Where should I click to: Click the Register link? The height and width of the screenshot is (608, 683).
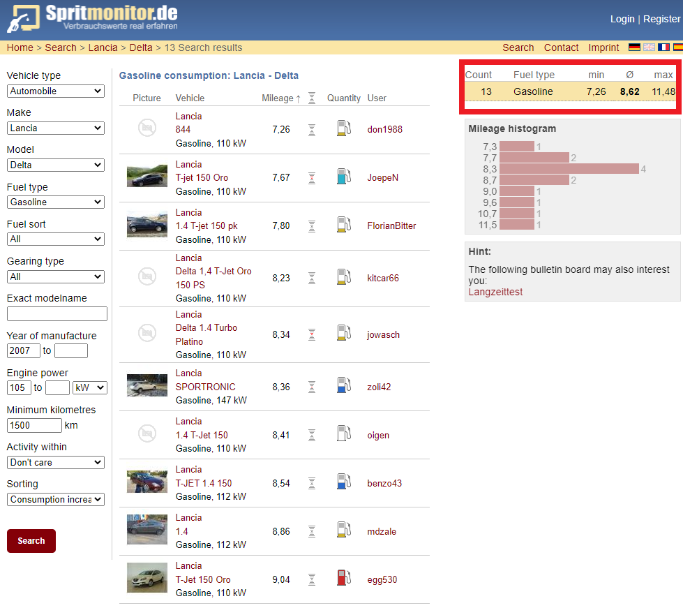[661, 19]
